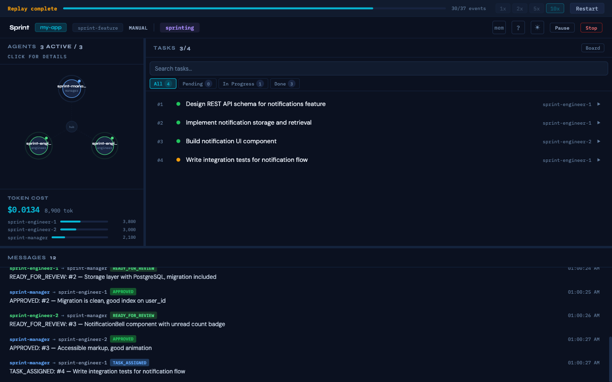
Task: Select the In Progress filter tab
Action: (243, 83)
